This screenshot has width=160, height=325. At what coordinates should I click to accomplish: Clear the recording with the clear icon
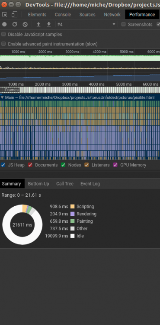tap(25, 24)
